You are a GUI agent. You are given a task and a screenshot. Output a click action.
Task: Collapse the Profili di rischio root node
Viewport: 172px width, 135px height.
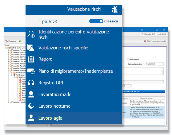click(x=6, y=48)
